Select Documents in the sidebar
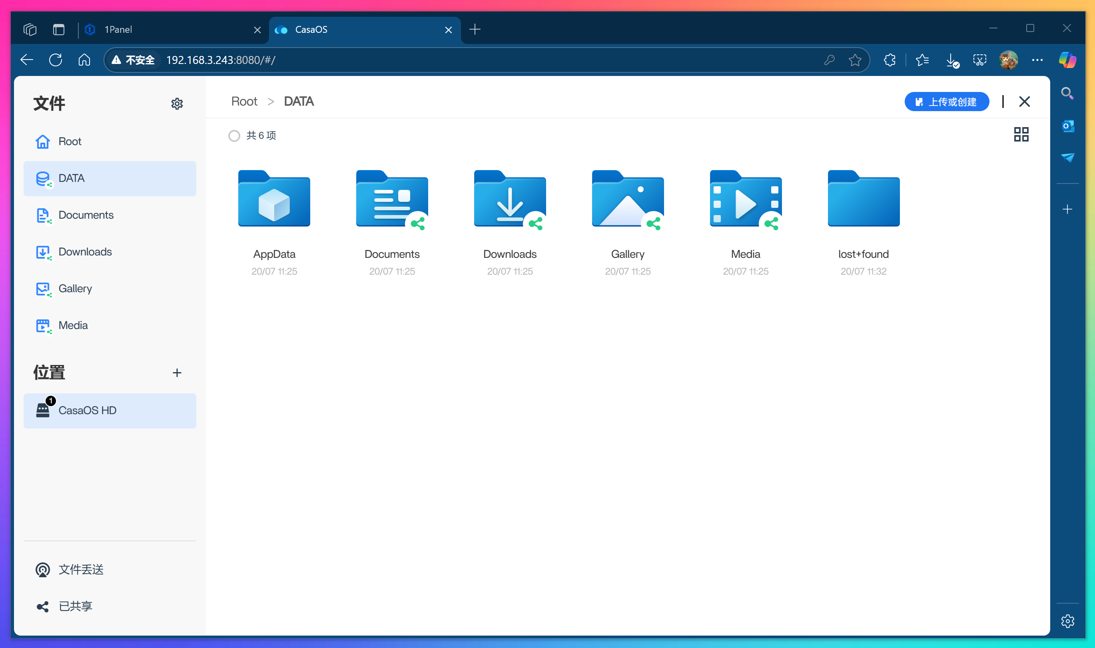This screenshot has width=1095, height=648. click(86, 215)
